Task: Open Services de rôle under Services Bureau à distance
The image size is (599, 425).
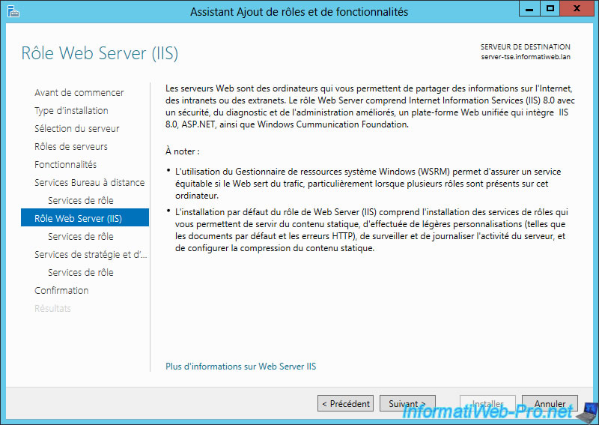Action: (81, 200)
